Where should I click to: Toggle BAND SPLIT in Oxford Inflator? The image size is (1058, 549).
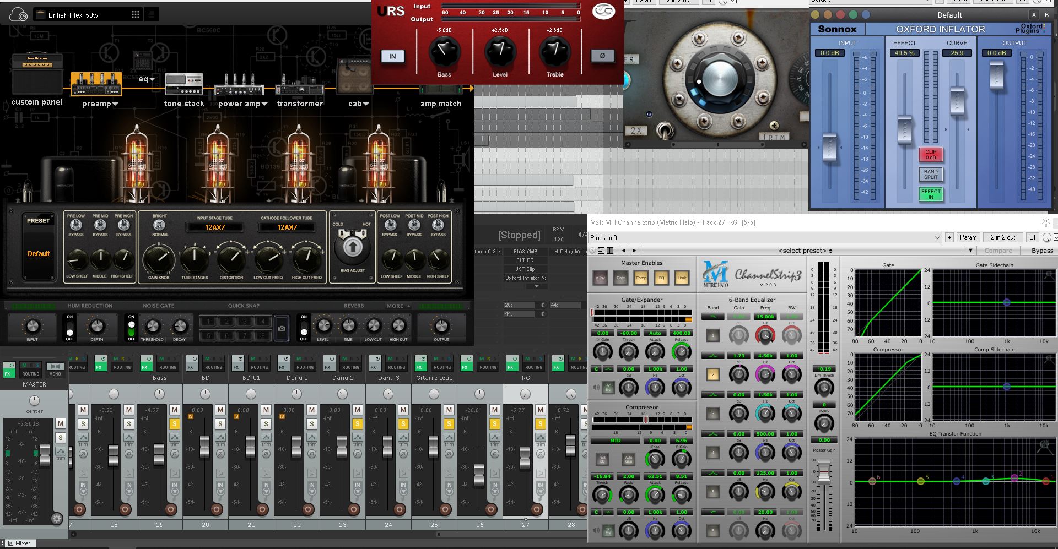click(931, 175)
